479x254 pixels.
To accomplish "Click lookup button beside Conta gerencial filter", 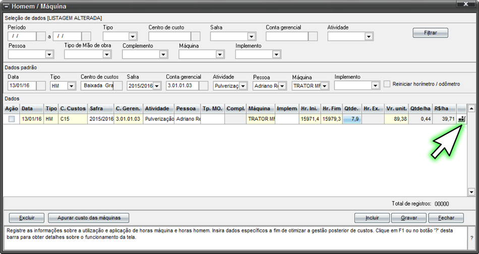I will point(313,36).
